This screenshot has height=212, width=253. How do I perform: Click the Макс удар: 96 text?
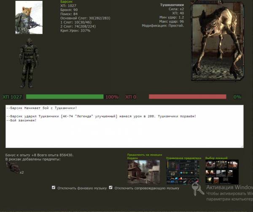172,21
